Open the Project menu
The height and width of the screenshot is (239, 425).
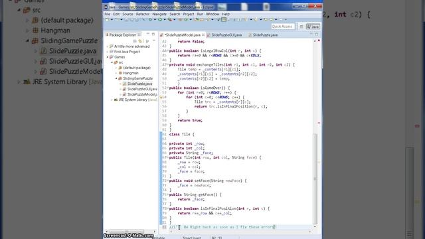(189, 14)
